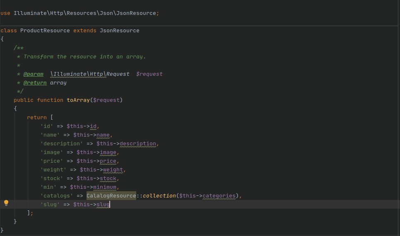Click \Illuminate\Http\Request type in docblock
The width and height of the screenshot is (400, 236).
pyautogui.click(x=90, y=74)
